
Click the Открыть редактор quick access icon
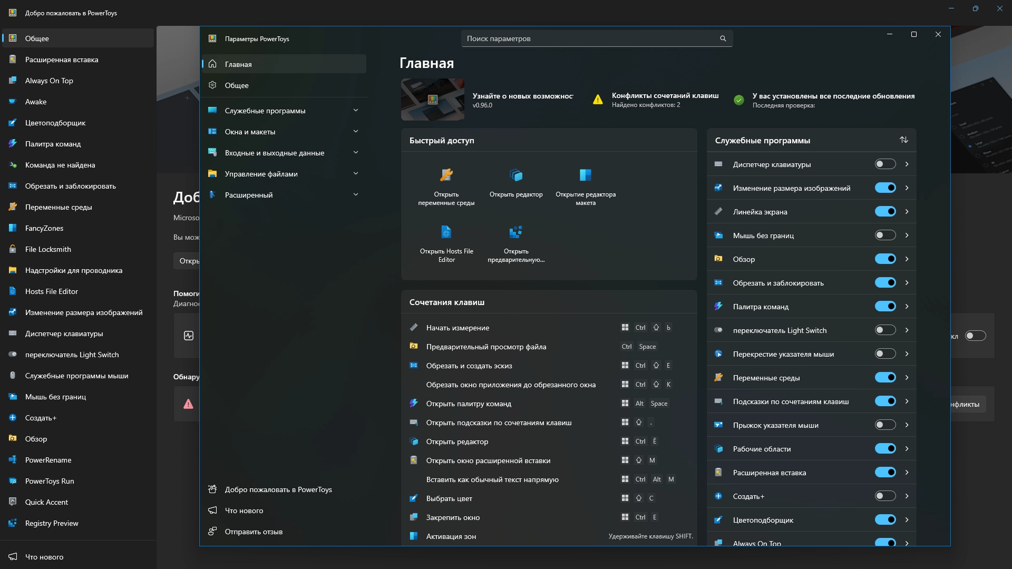pyautogui.click(x=515, y=175)
